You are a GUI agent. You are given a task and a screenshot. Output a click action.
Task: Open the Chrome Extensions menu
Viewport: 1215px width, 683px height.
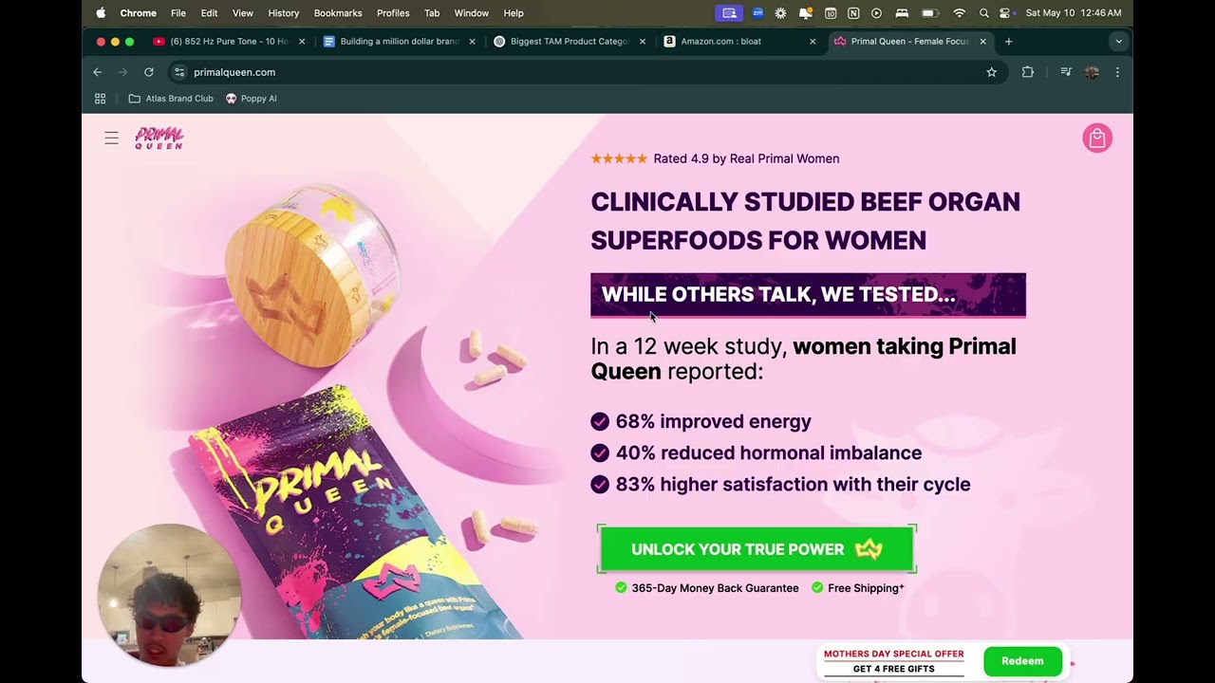tap(1027, 72)
